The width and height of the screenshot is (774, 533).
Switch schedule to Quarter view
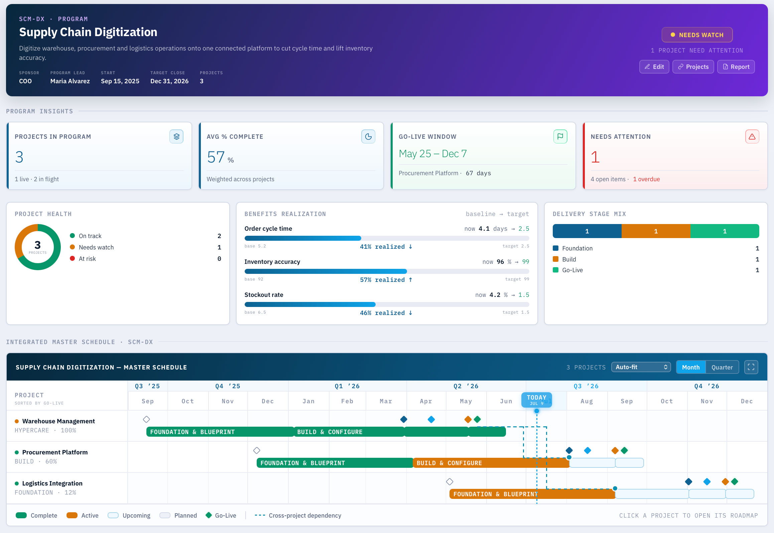pos(722,367)
